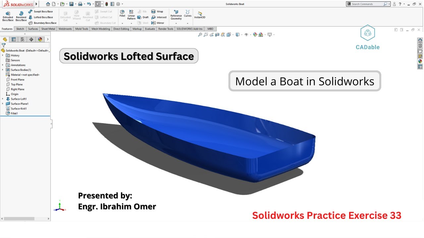The image size is (424, 238).
Task: Open the Evaluate tab
Action: coord(150,29)
